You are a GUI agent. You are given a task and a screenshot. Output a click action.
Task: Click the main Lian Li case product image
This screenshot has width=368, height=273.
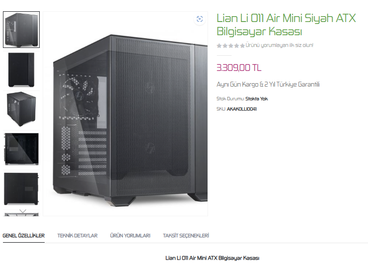coord(125,114)
